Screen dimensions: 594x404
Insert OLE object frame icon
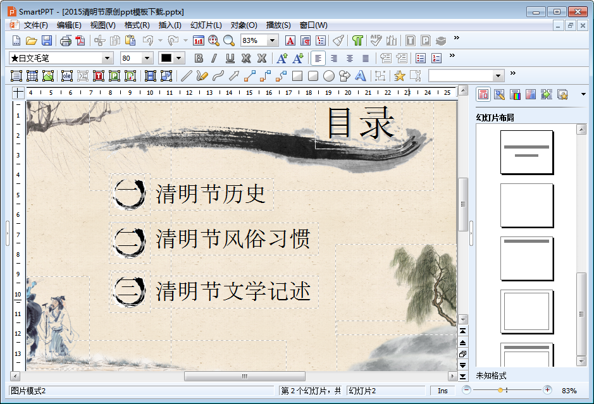pyautogui.click(x=66, y=76)
